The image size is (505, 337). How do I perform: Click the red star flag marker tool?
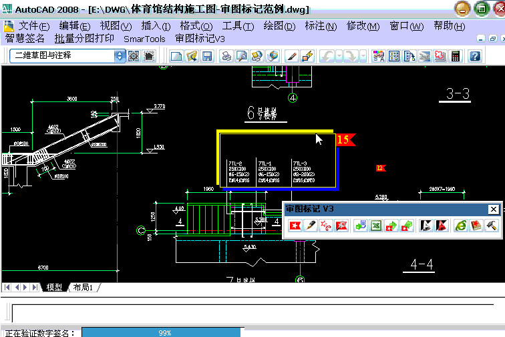pyautogui.click(x=295, y=226)
